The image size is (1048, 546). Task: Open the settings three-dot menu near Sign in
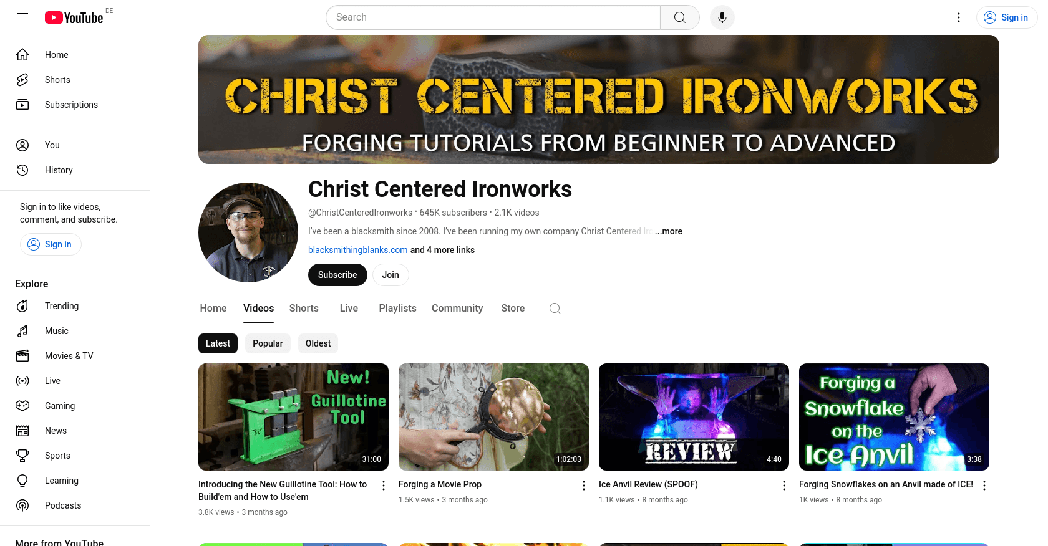click(x=959, y=17)
